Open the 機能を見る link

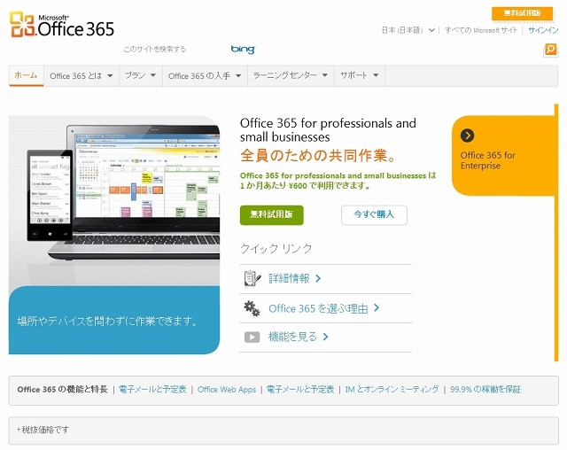pyautogui.click(x=292, y=337)
